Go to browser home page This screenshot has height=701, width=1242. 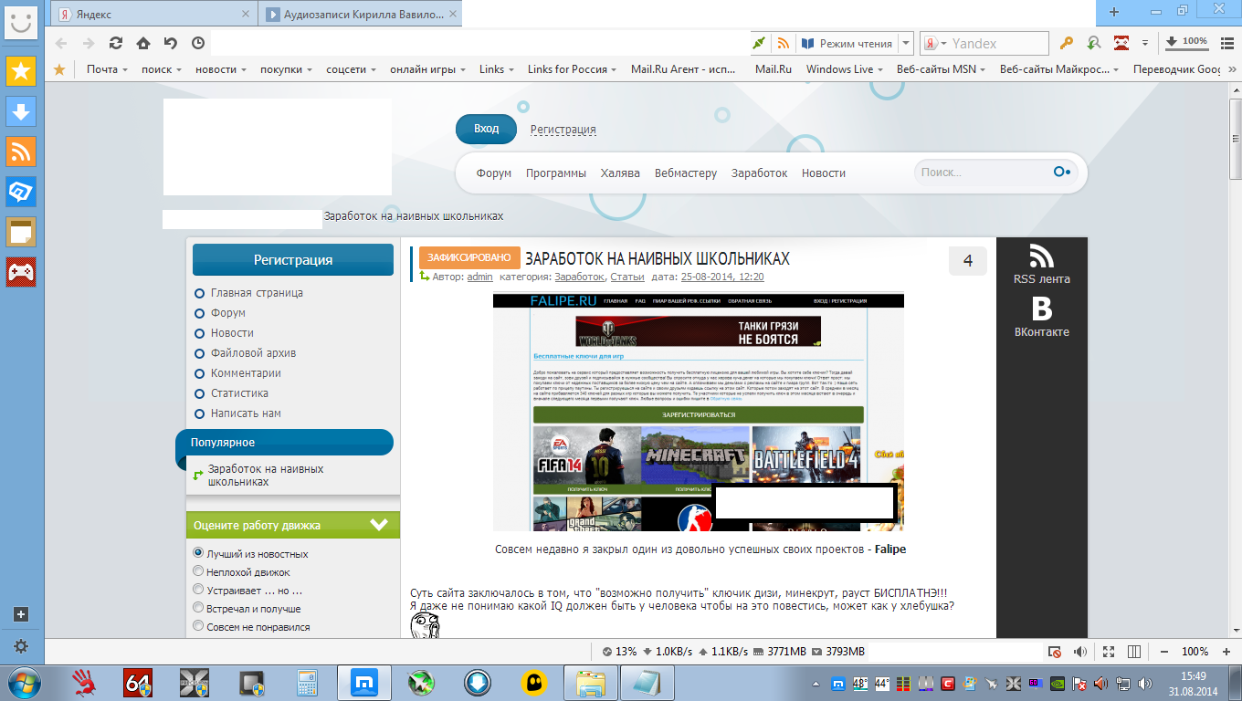pos(143,43)
